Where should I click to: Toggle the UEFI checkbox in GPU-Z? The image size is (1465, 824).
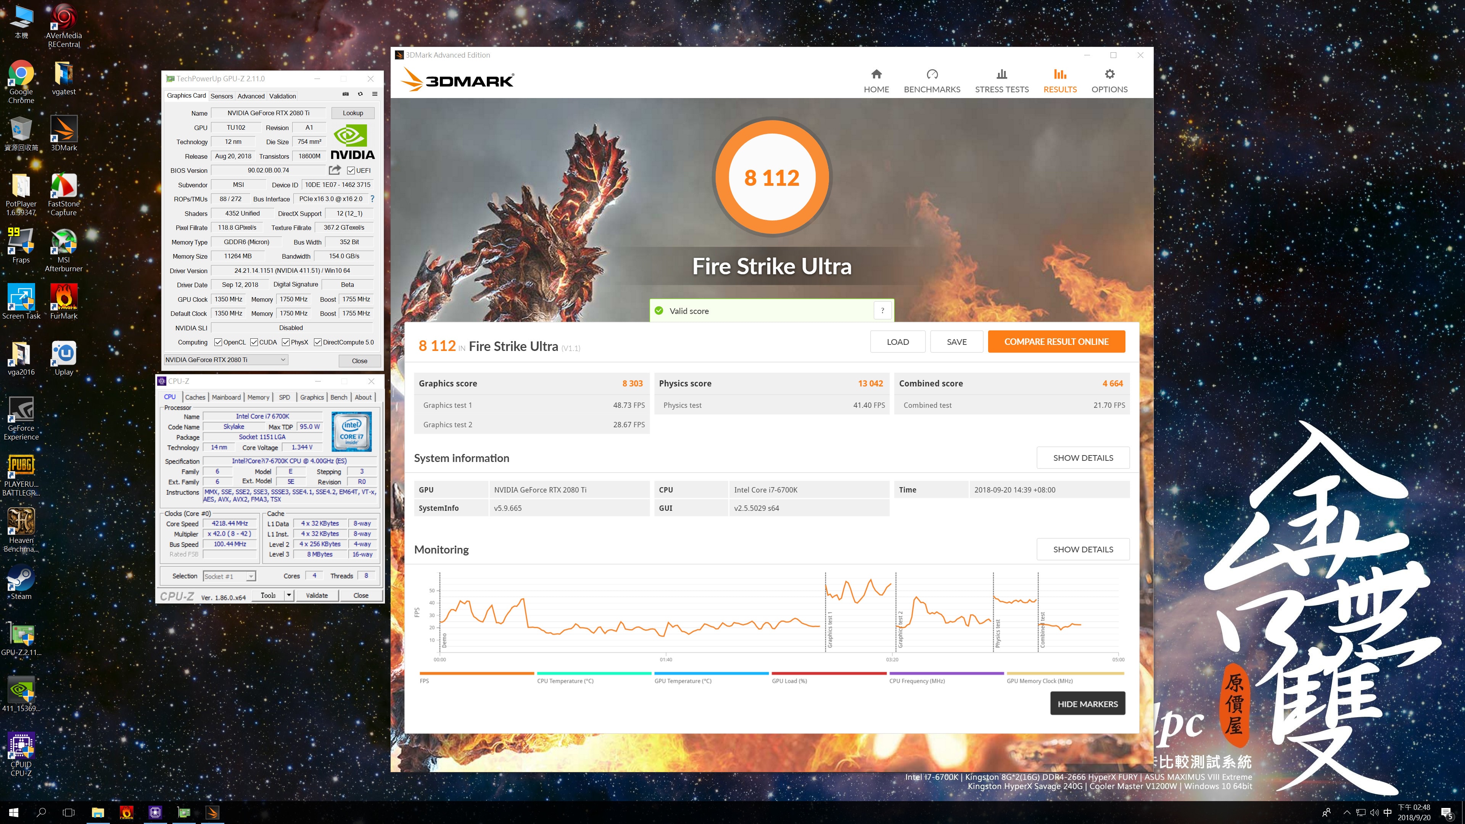351,171
